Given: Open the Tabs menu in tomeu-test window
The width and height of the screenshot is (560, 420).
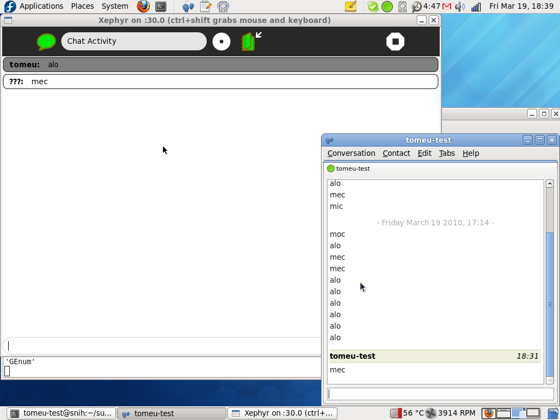Looking at the screenshot, I should coord(446,153).
